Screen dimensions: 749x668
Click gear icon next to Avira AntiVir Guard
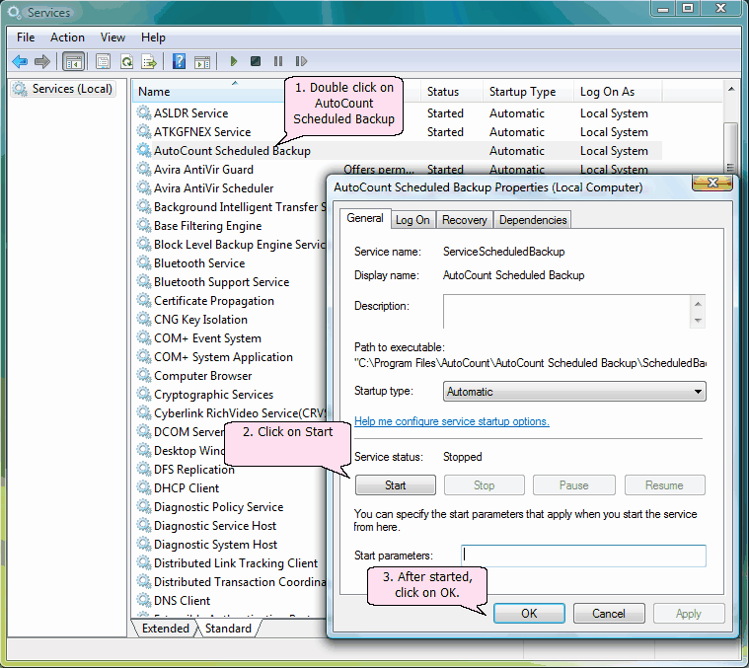click(143, 169)
